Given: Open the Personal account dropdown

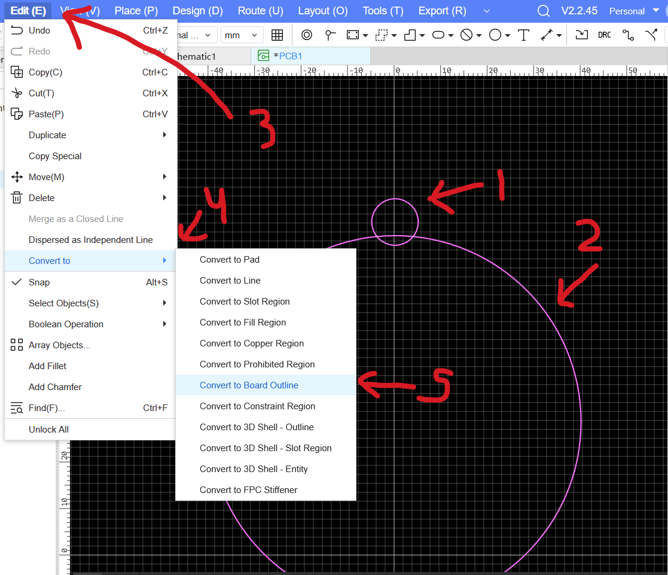Looking at the screenshot, I should point(633,11).
